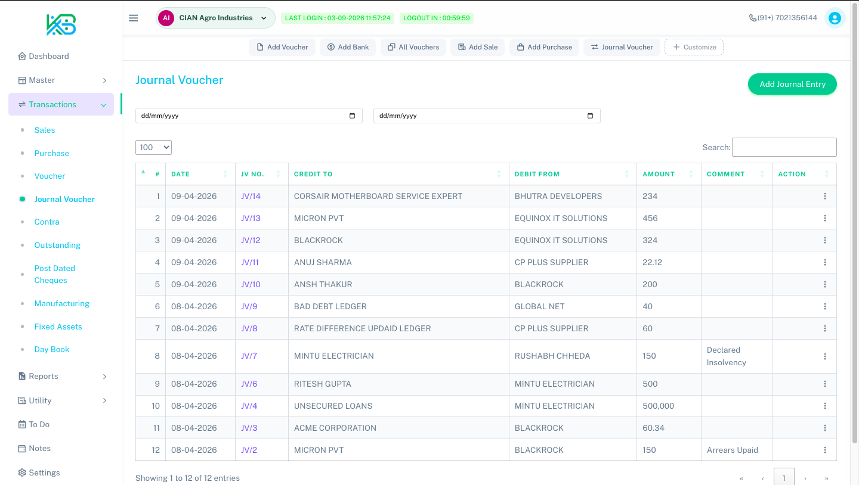Expand the Utility sidebar menu
859x485 pixels.
coord(61,400)
